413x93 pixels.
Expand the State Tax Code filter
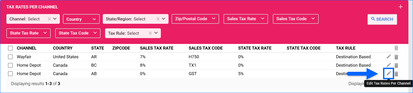tap(78, 33)
